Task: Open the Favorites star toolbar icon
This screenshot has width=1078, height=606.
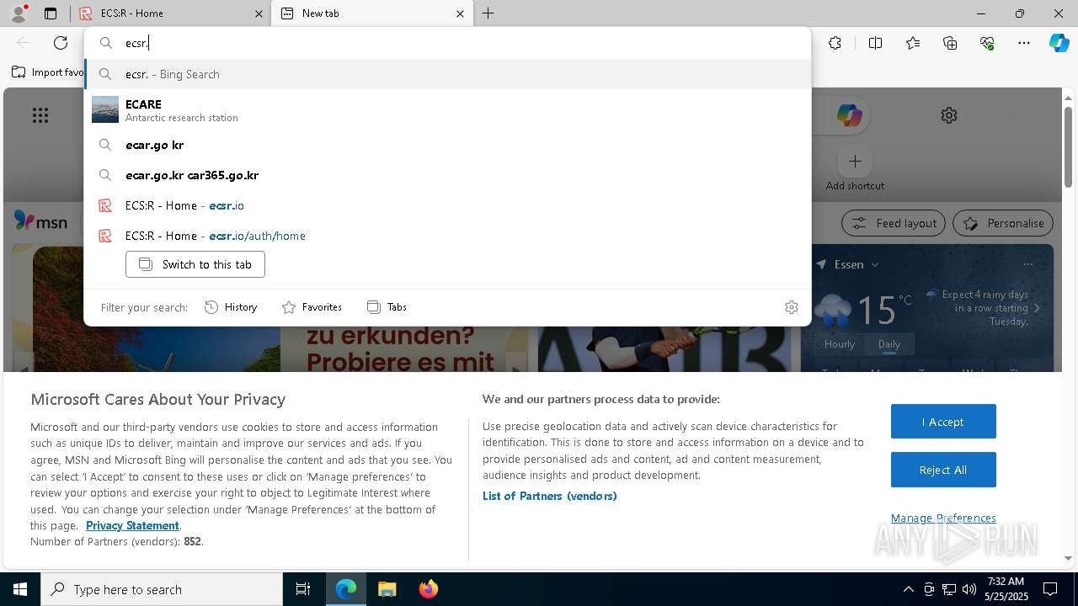Action: point(913,43)
